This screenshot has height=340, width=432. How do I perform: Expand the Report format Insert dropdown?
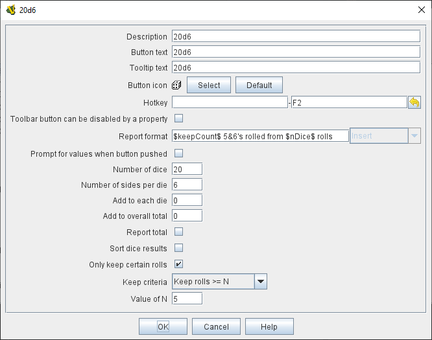414,135
